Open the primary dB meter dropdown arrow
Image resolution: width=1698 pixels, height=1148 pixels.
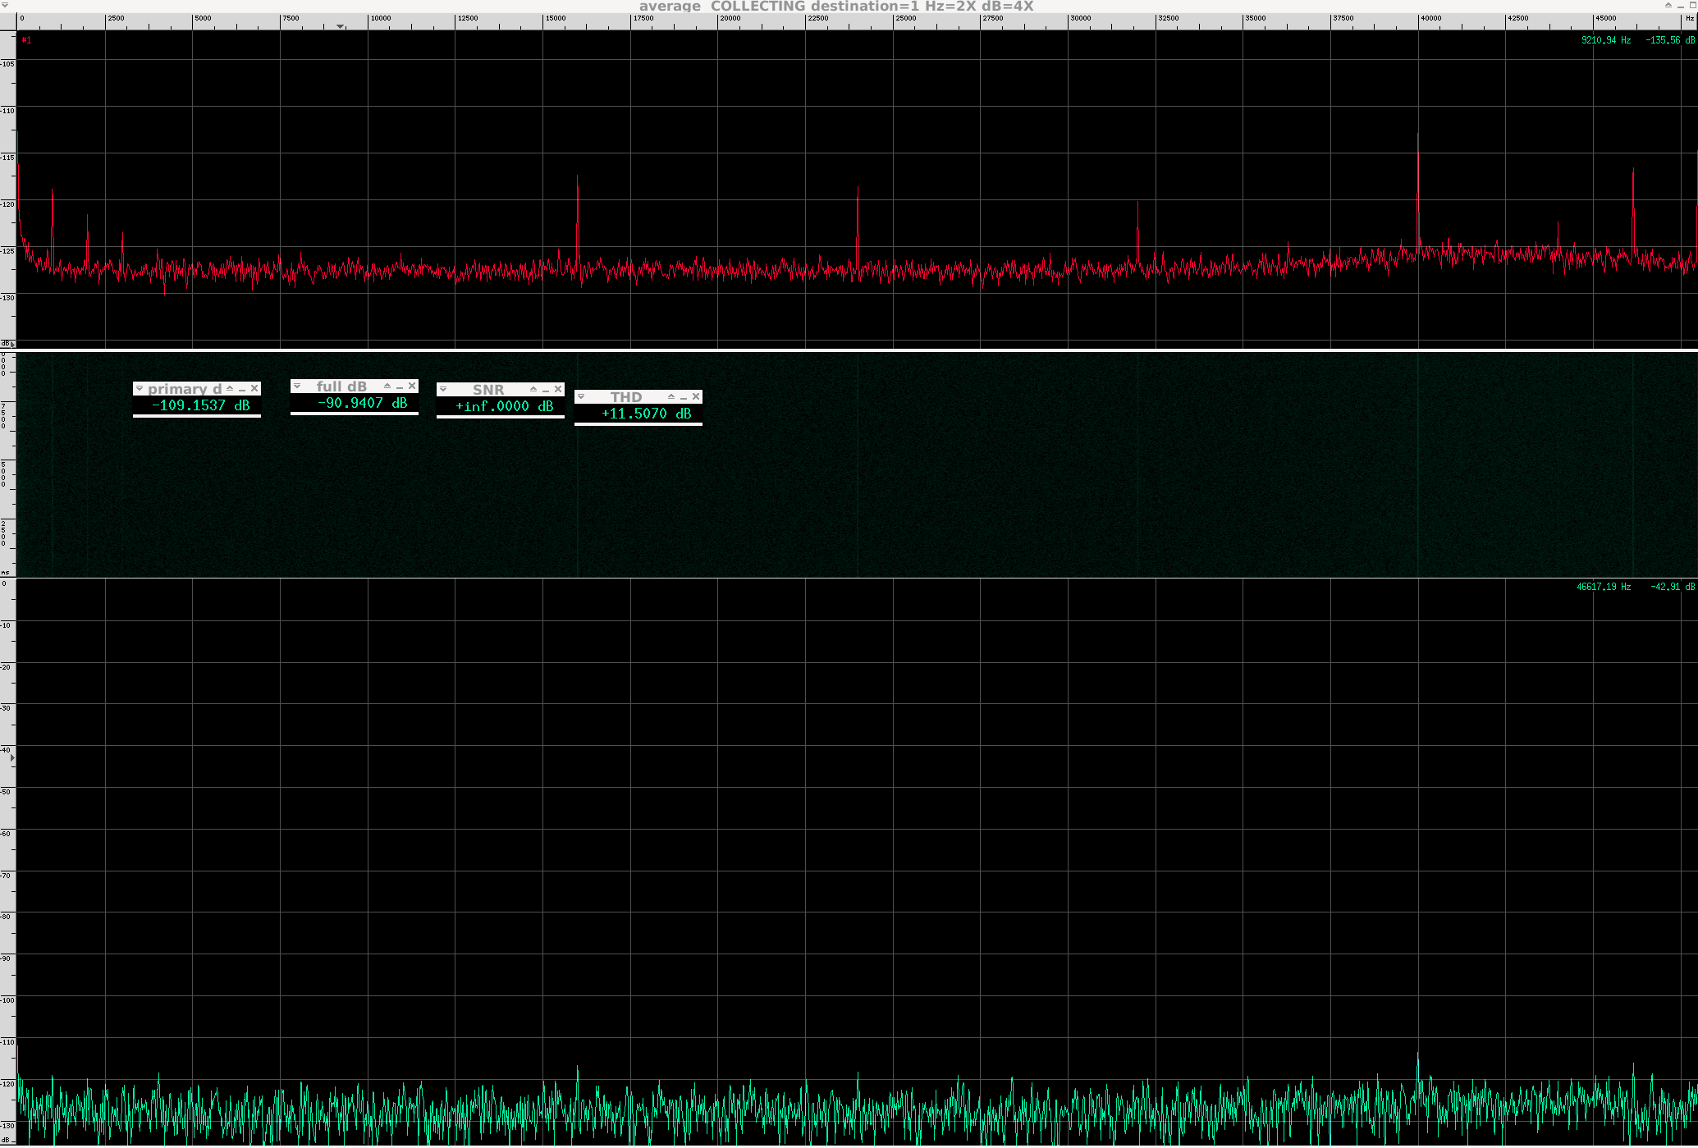(x=140, y=389)
